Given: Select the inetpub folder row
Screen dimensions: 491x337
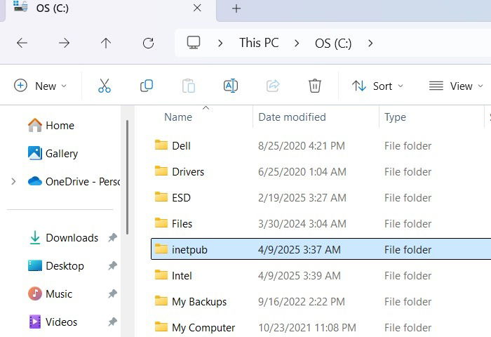Looking at the screenshot, I should click(321, 249).
